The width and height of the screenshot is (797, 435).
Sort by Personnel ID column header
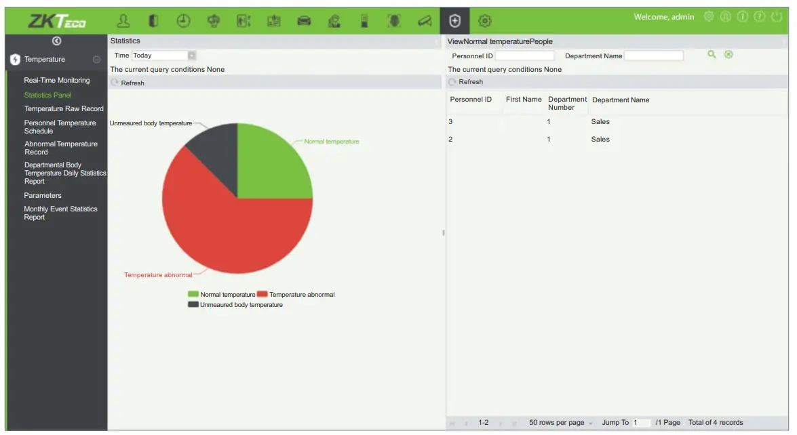click(x=471, y=100)
